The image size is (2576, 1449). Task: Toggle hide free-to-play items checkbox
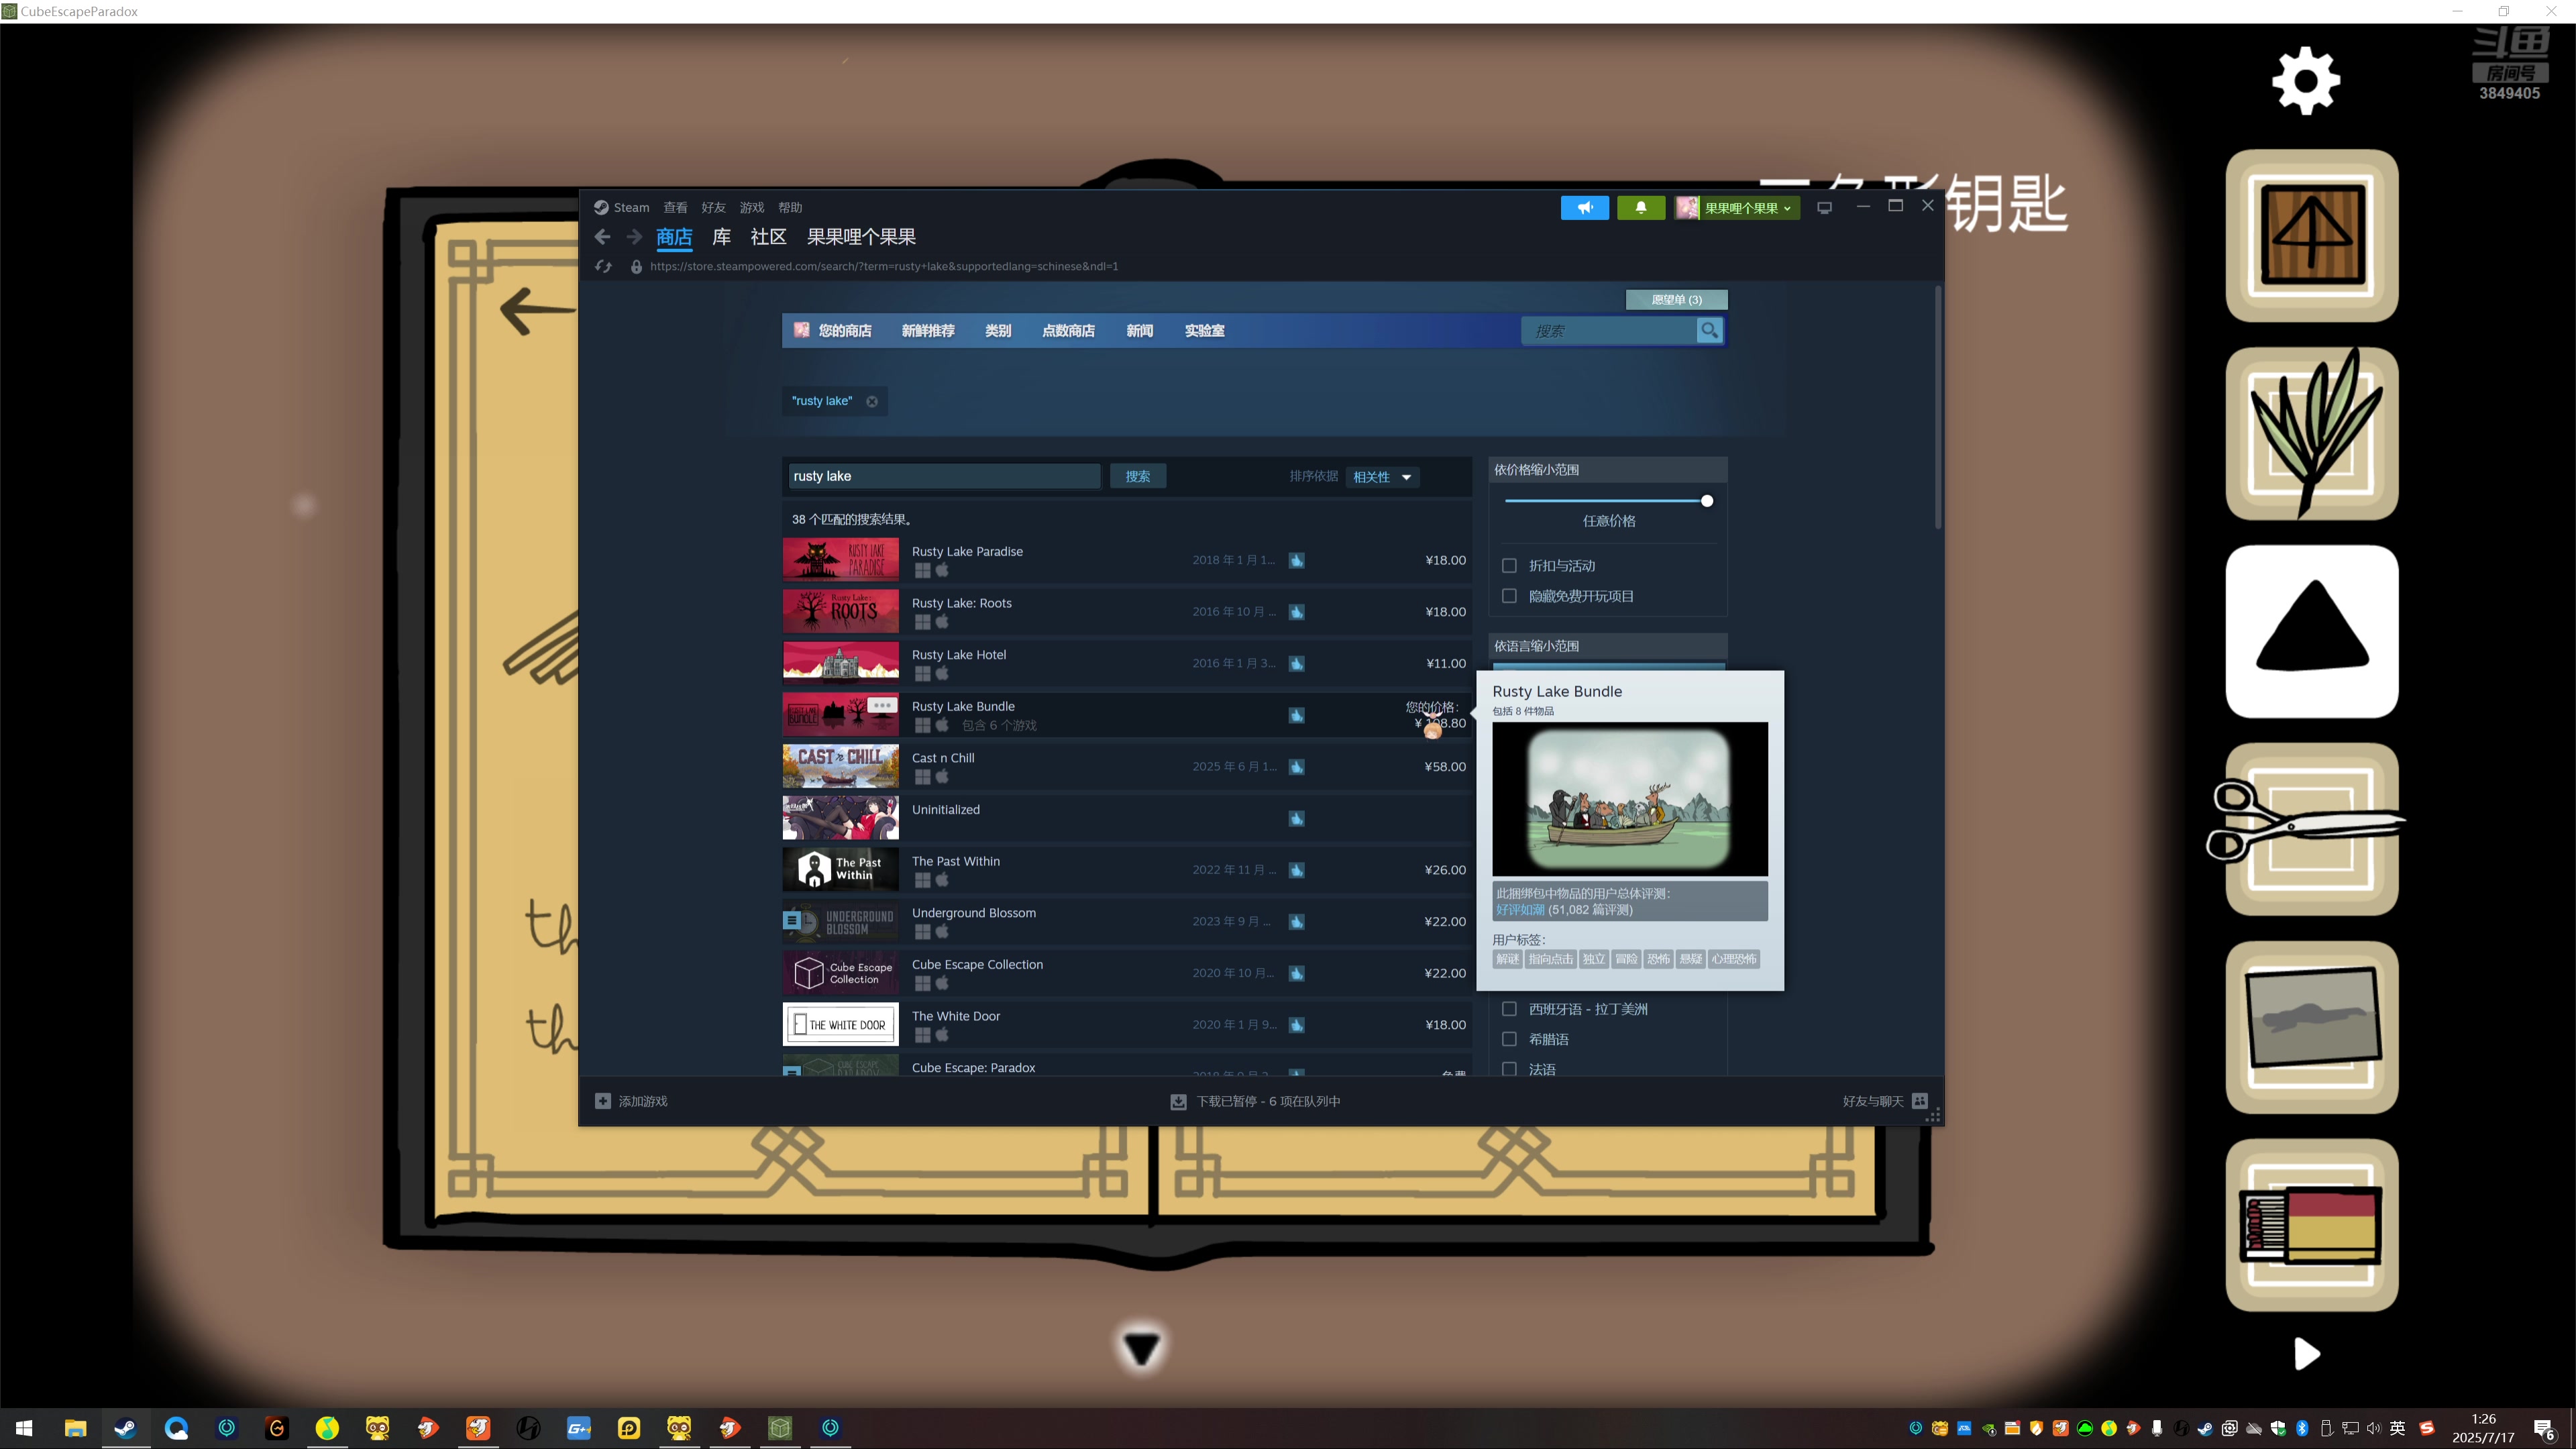1509,596
